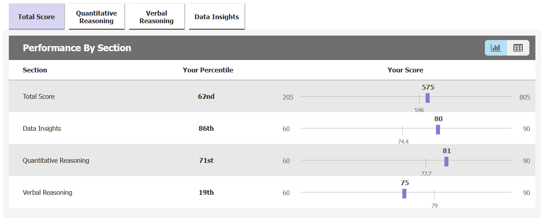
Task: Click the Verbal Reasoning row label
Action: click(x=48, y=192)
